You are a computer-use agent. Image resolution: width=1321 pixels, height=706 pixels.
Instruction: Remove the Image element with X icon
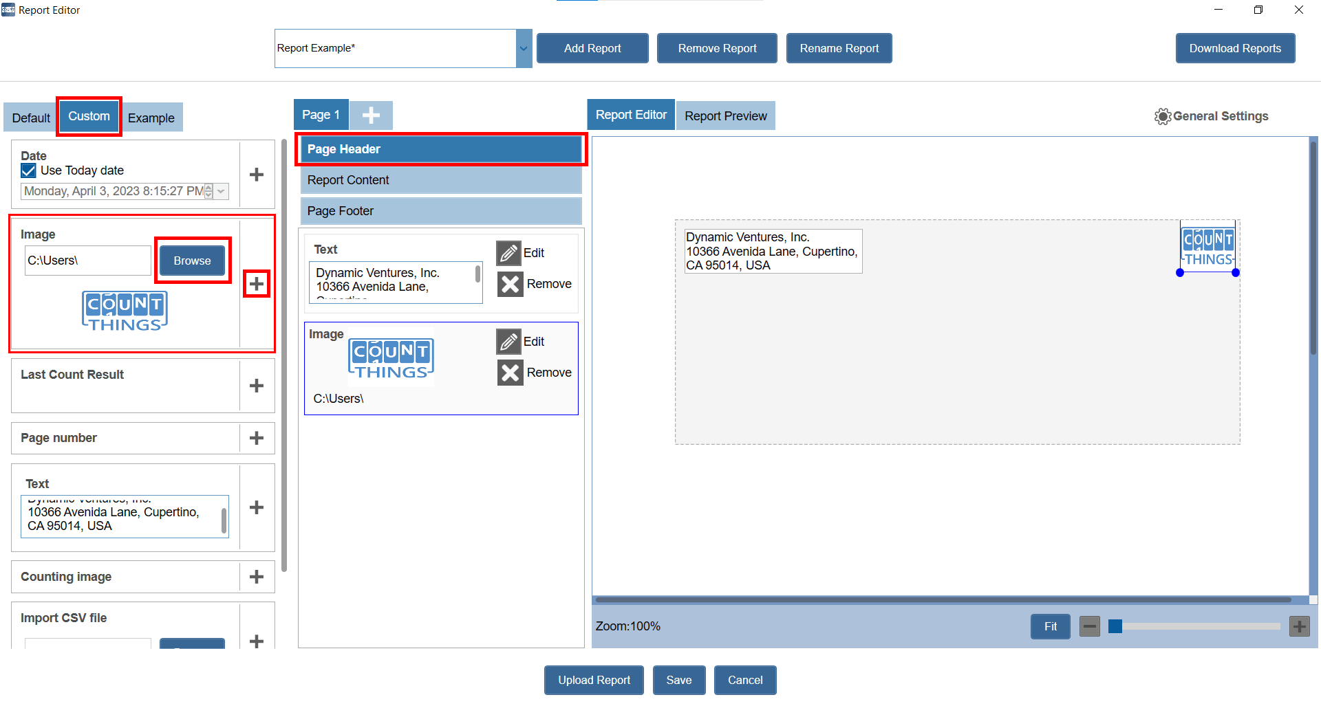coord(510,373)
